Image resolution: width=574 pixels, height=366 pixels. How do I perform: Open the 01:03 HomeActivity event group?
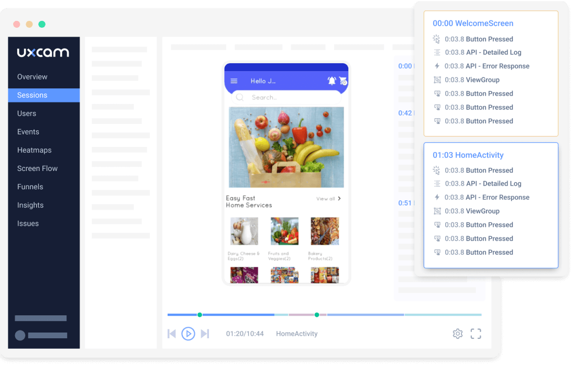point(468,155)
